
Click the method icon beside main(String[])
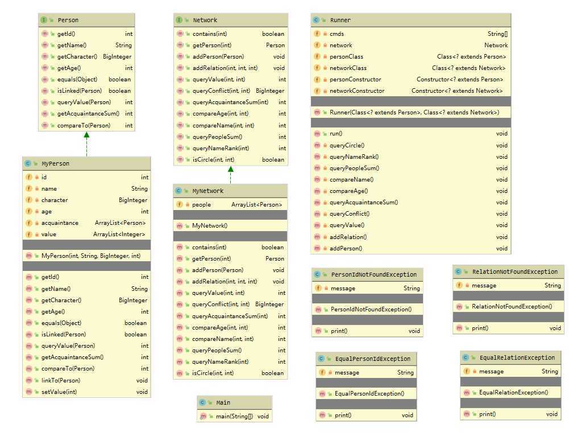[204, 416]
